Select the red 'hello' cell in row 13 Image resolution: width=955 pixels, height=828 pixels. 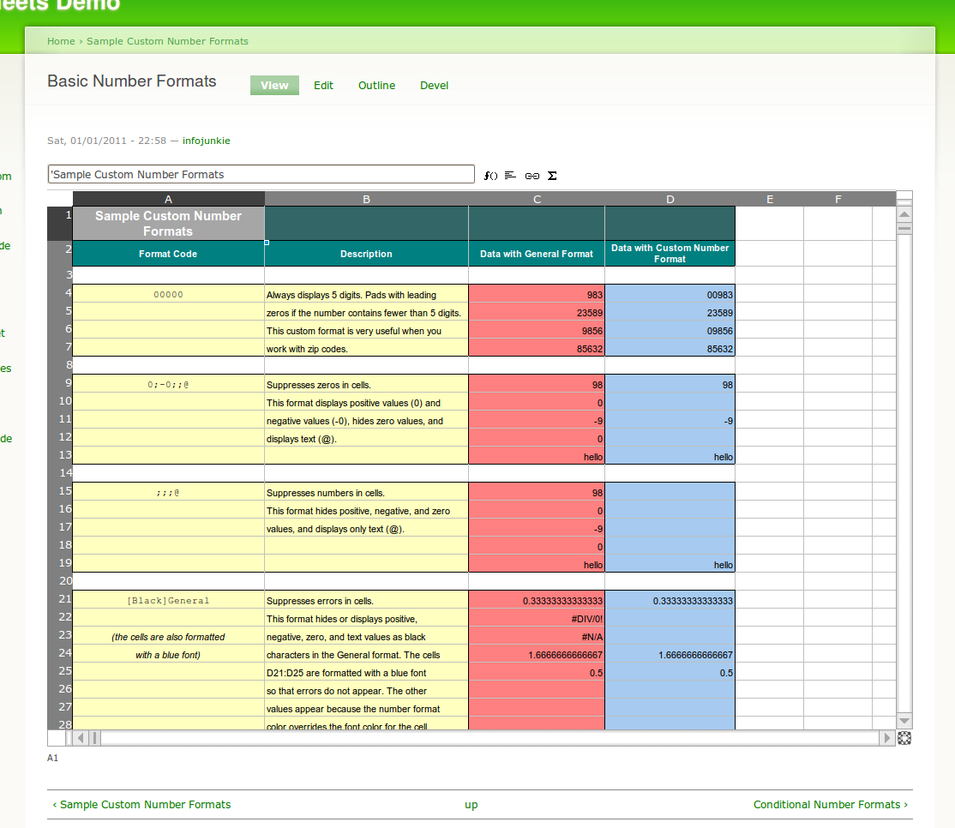pos(537,456)
